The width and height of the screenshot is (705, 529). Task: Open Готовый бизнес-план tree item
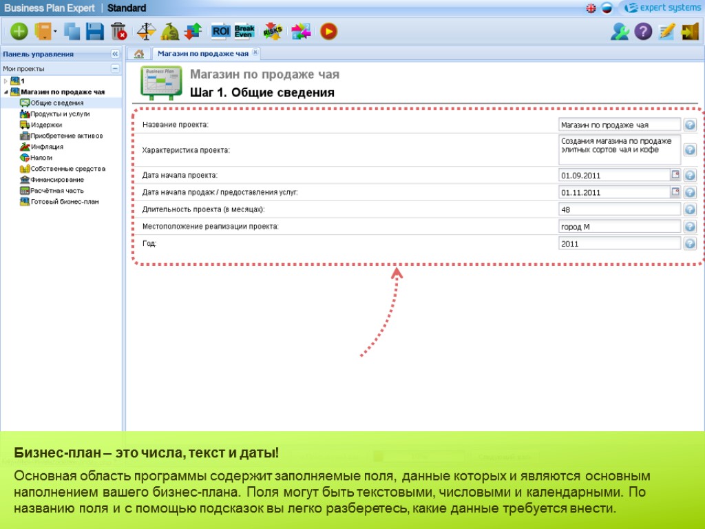tap(59, 202)
